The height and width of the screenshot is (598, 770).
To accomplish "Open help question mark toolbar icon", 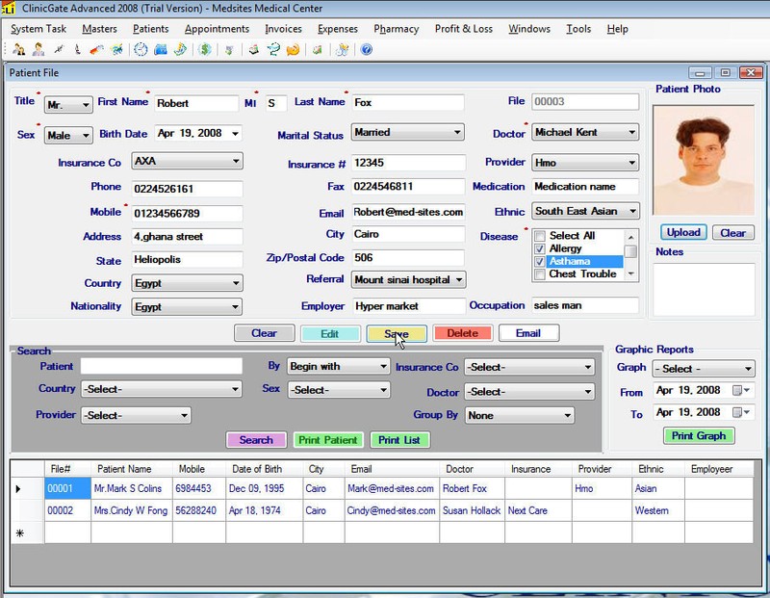I will [367, 50].
